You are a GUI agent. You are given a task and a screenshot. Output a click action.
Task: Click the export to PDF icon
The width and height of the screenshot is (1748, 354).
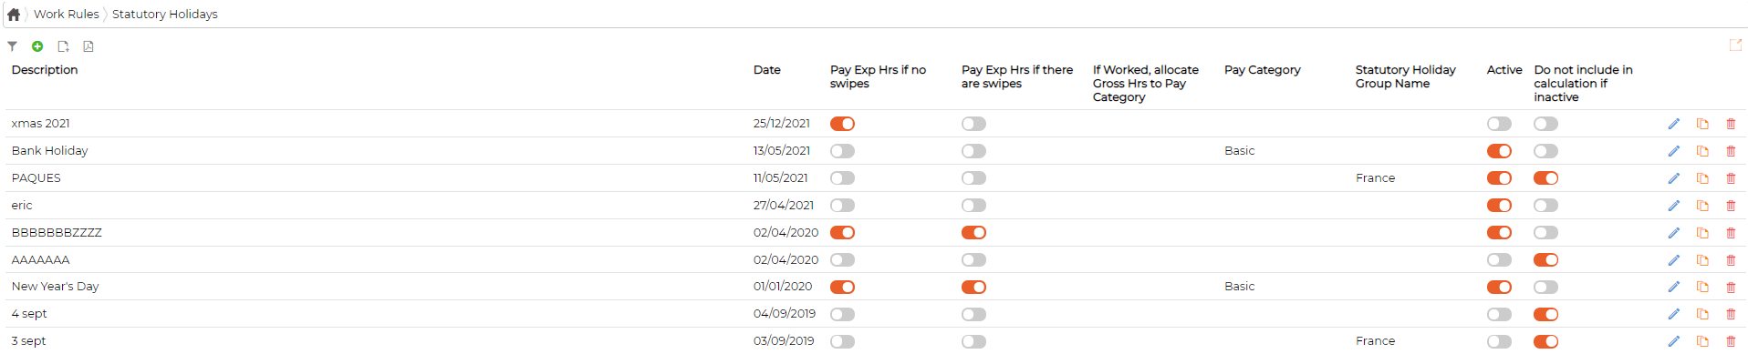click(x=88, y=46)
